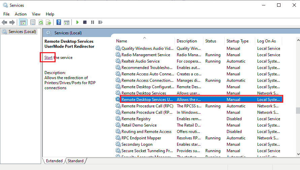Click the gear icon beside Radio Management Service
This screenshot has height=170, width=300.
tap(118, 55)
